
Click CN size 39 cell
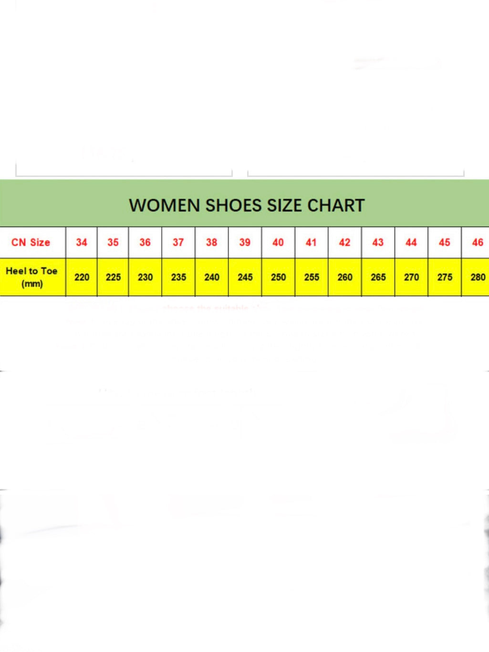click(x=245, y=242)
